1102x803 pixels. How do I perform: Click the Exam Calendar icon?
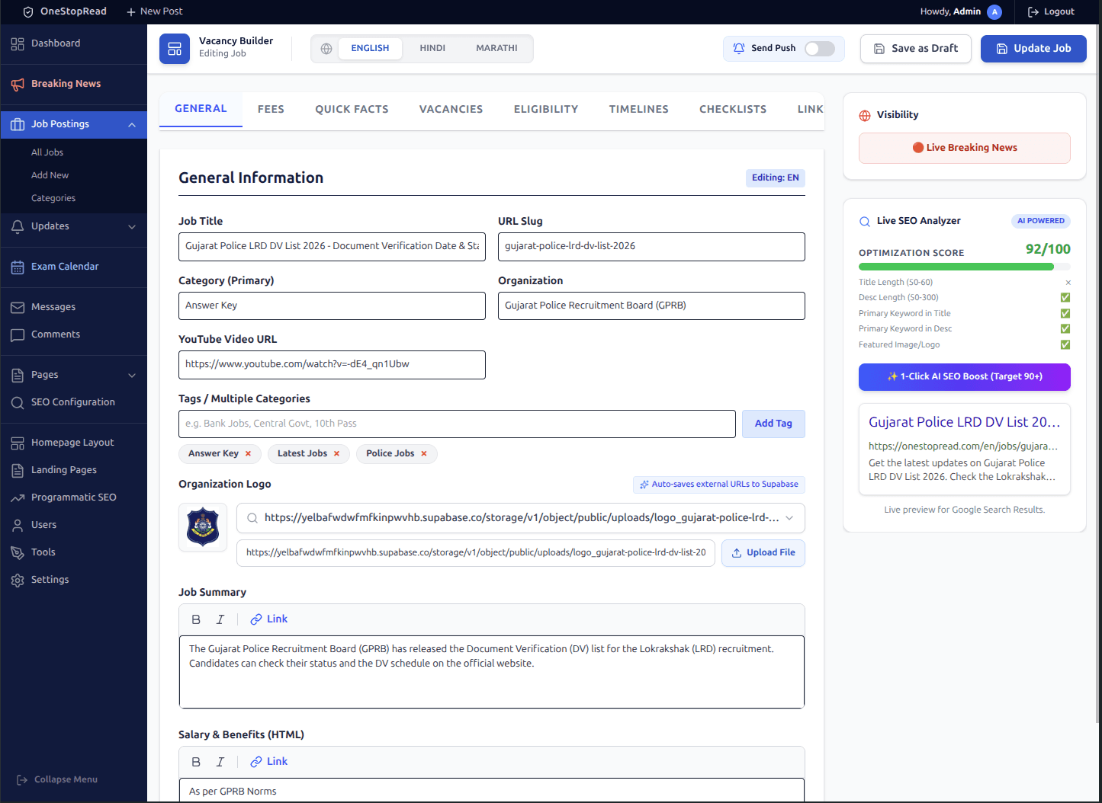(x=18, y=267)
